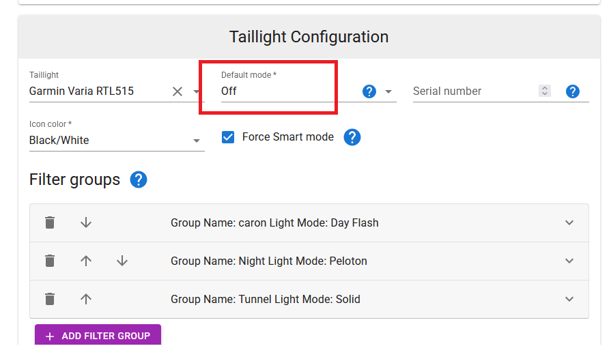Open the Default mode dropdown

[x=388, y=91]
